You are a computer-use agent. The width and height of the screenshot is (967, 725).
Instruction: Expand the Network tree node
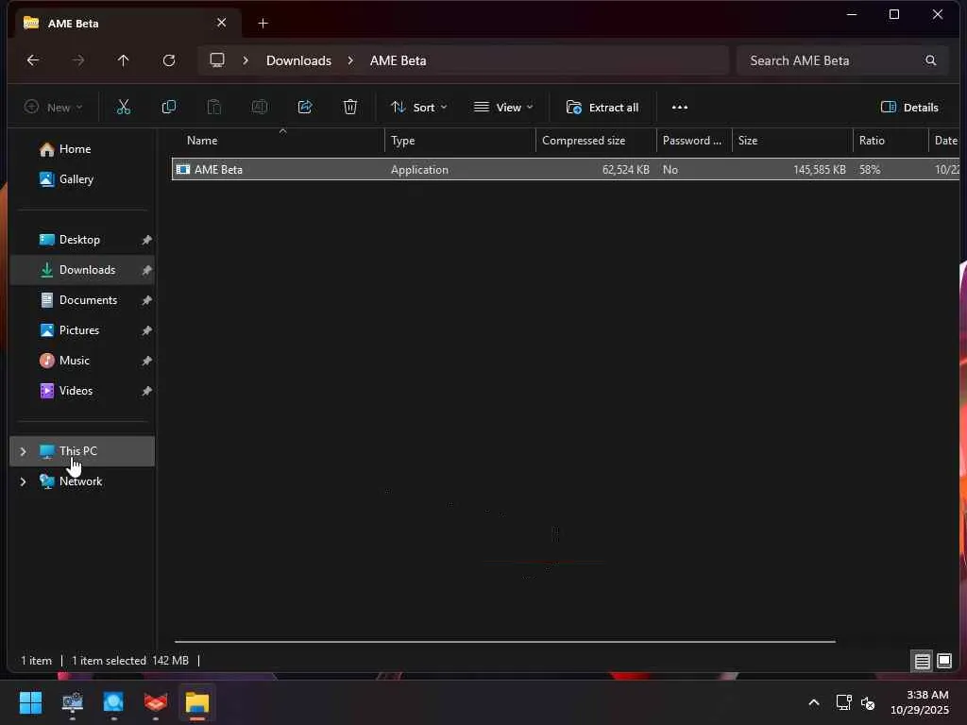pyautogui.click(x=24, y=481)
